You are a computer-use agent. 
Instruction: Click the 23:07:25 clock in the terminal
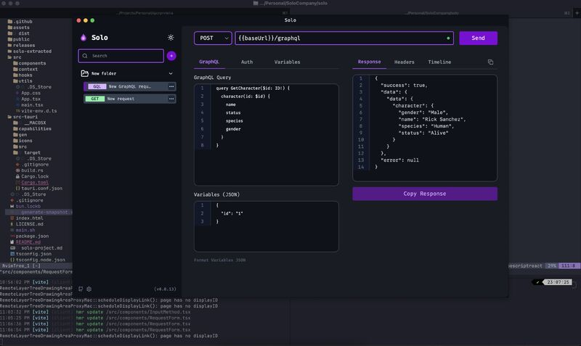click(558, 282)
